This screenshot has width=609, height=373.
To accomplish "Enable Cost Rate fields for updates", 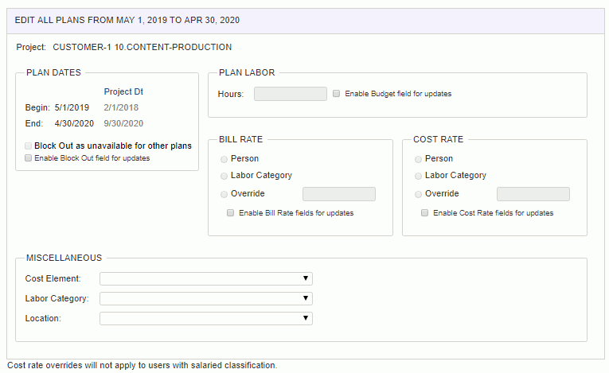I will tap(424, 212).
